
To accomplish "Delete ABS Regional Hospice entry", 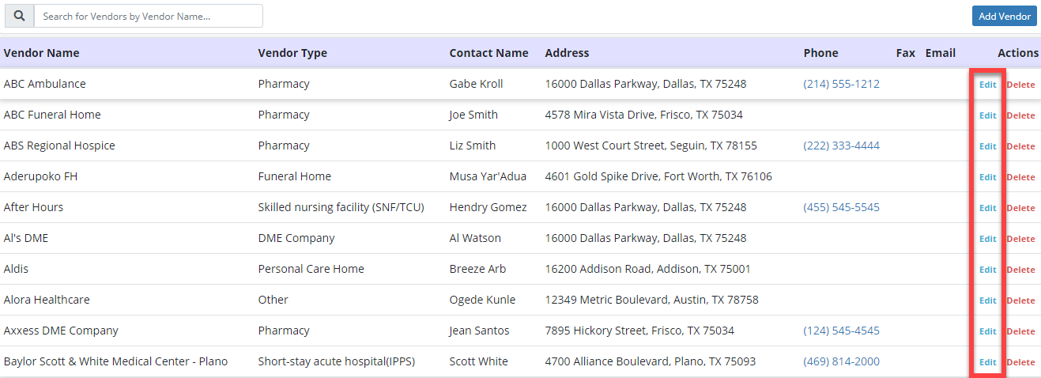I will click(x=1020, y=146).
